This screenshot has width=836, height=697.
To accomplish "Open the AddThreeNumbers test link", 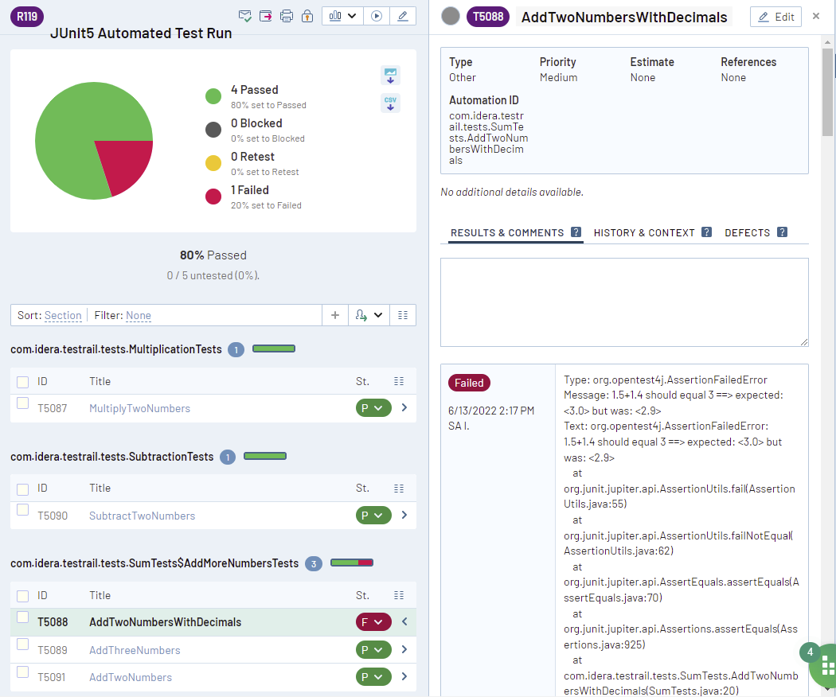I will pyautogui.click(x=135, y=650).
